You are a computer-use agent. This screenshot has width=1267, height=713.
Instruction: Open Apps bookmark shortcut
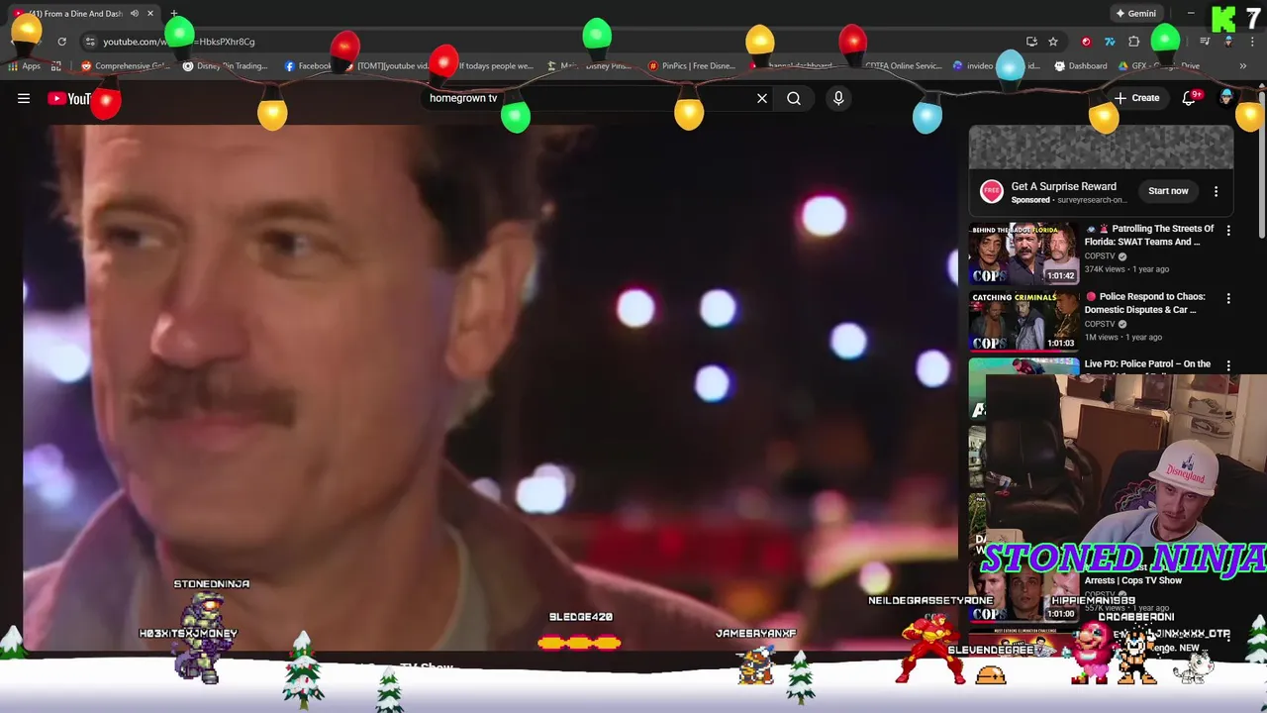click(x=25, y=66)
